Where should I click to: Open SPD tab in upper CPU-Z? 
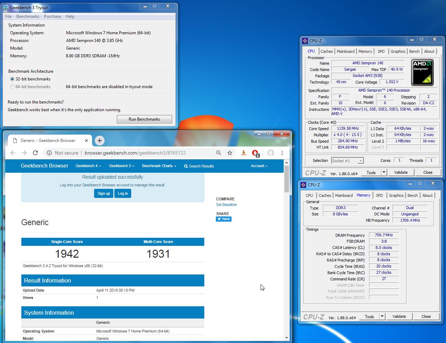(x=381, y=51)
